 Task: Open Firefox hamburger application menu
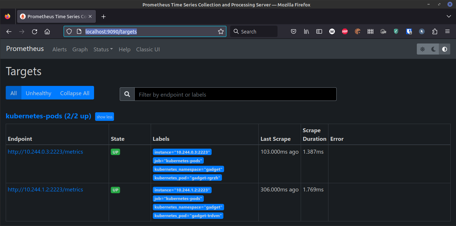coord(447,31)
